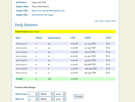135x102 pixels.
Task: Open the Date To month dropdown
Action: [46, 99]
